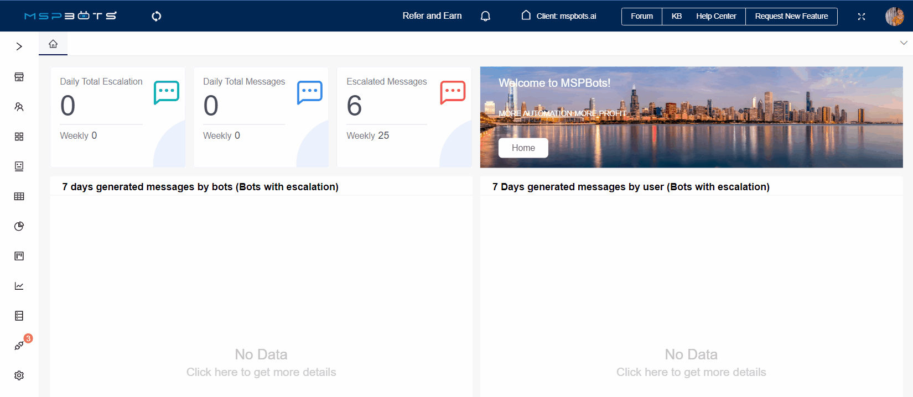Image resolution: width=913 pixels, height=397 pixels.
Task: Click the pie chart widgets sidebar icon
Action: (19, 226)
